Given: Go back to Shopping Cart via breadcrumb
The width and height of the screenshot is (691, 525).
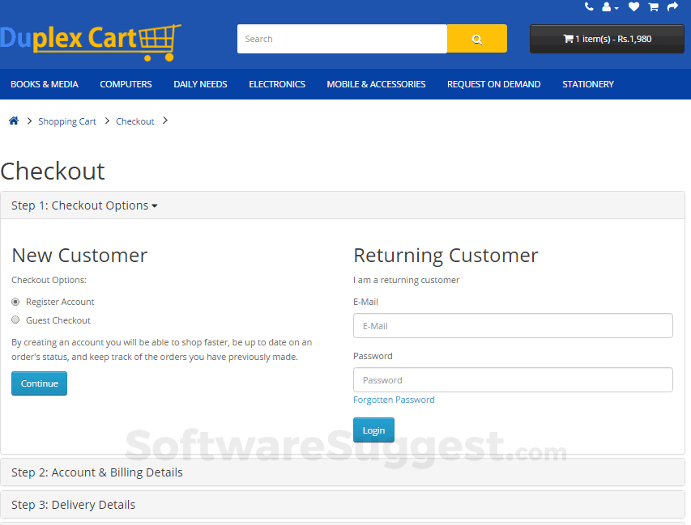Looking at the screenshot, I should pos(67,121).
